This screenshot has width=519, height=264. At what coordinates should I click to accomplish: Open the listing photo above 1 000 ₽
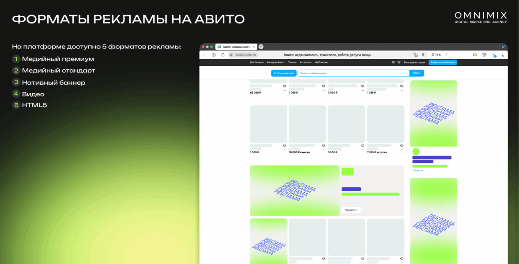(268, 124)
